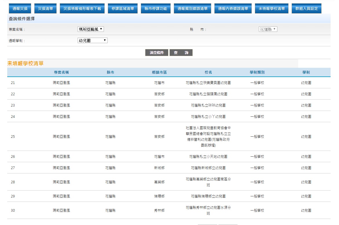Open 災損填報情形報表下載 tab
The image size is (339, 225).
82,8
